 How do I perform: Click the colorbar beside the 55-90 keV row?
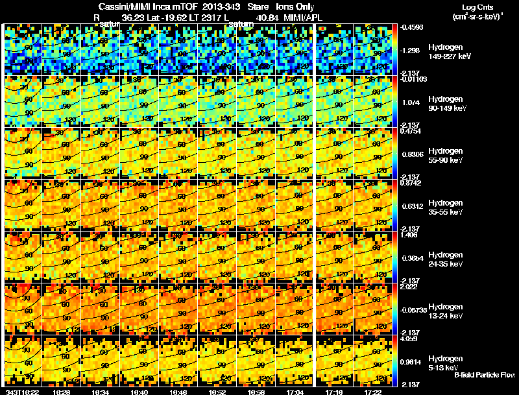pos(395,154)
